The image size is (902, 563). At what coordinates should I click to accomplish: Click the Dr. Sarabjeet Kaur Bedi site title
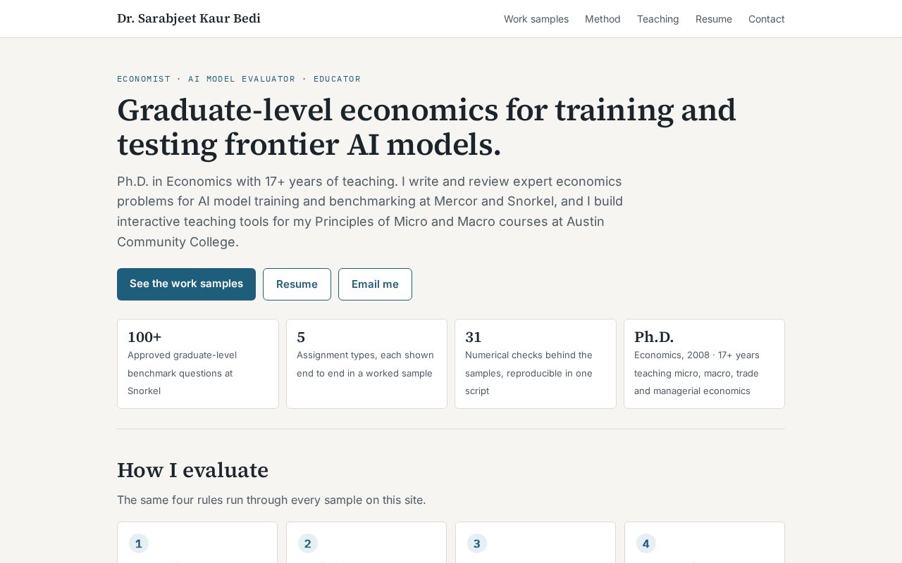point(189,18)
